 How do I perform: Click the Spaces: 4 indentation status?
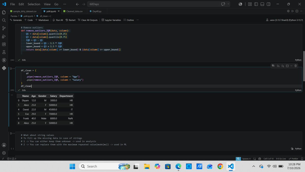[x=246, y=158]
